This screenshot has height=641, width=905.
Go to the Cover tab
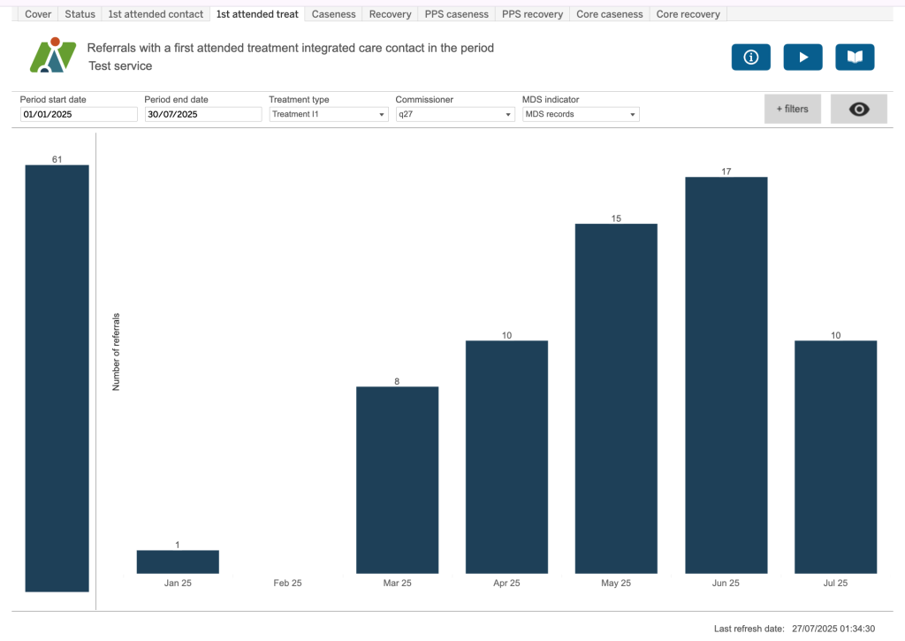tap(38, 14)
